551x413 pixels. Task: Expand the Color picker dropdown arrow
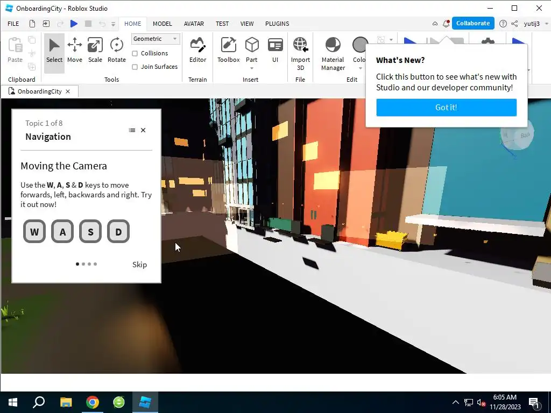pos(360,68)
